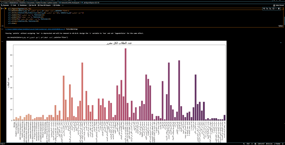This screenshot has height=145, width=285.
Task: Open the notebook Outline view
Action: point(57,5)
